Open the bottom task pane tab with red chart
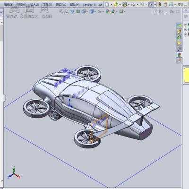The width and height of the screenshot is (189, 189). [179, 60]
